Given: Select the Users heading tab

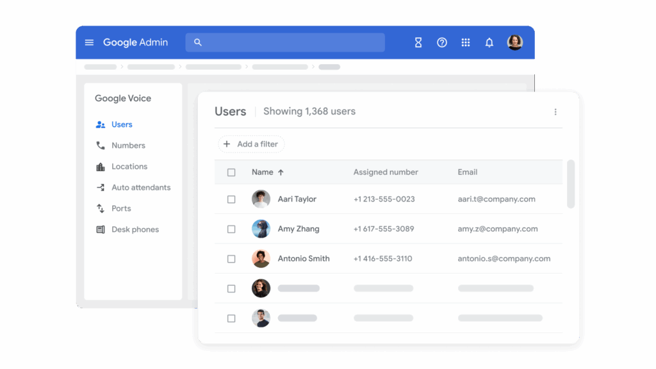Looking at the screenshot, I should [231, 111].
